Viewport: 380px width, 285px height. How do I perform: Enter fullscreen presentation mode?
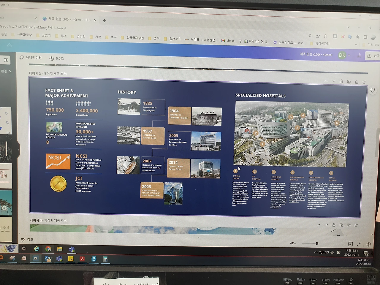tap(359, 244)
